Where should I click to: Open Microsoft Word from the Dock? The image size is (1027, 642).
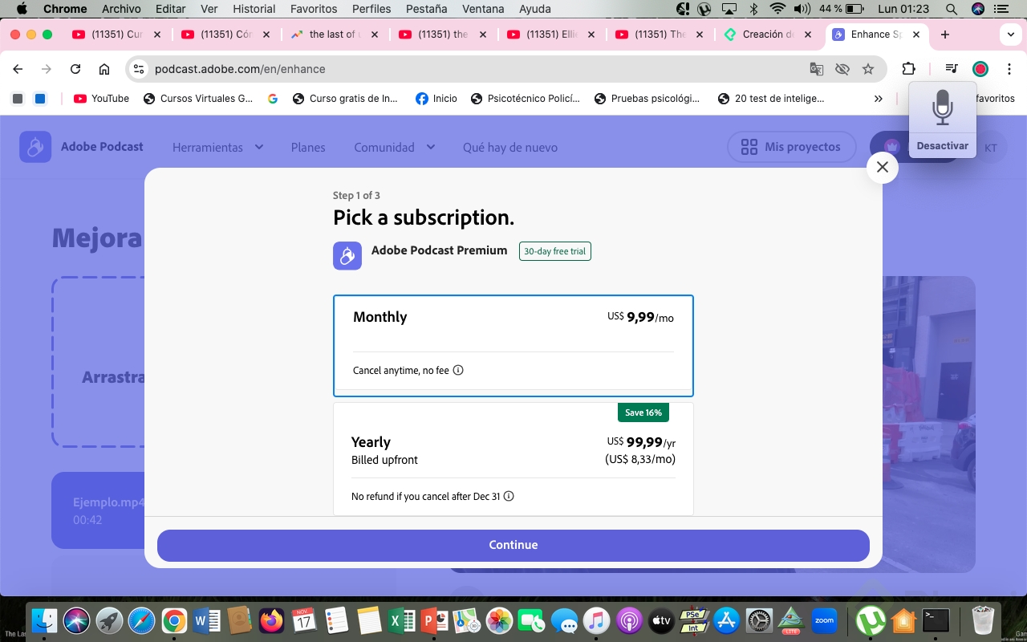pos(207,620)
